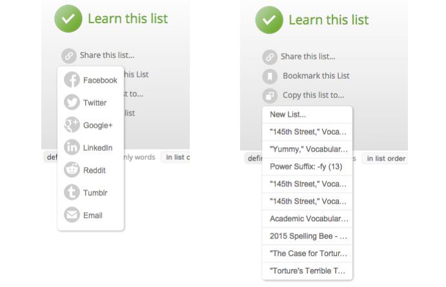Expand Copy this list to… in right panel
The width and height of the screenshot is (446, 287).
[x=313, y=95]
